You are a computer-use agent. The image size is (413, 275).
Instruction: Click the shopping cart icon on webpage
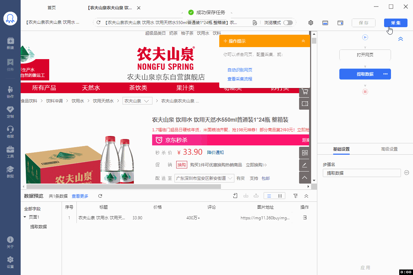click(305, 92)
